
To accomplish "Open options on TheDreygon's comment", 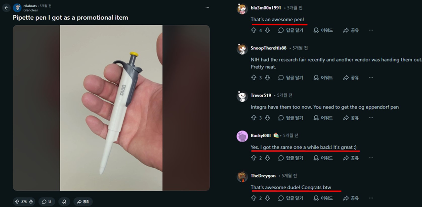I will coord(371,198).
